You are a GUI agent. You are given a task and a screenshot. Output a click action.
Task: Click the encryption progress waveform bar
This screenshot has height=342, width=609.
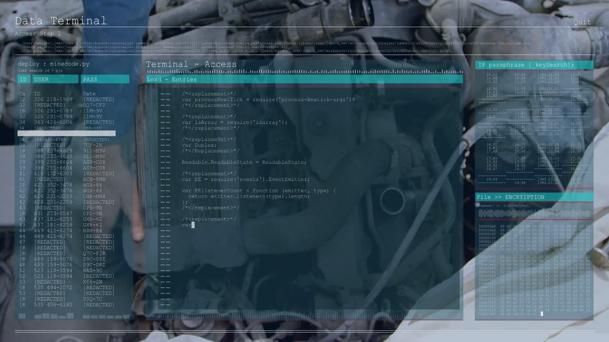tap(534, 214)
